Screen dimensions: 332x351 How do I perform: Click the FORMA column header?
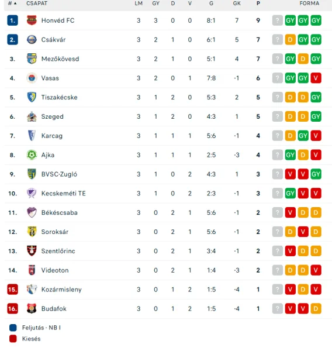(x=309, y=4)
